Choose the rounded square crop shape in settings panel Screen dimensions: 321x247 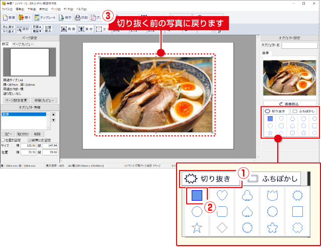pyautogui.click(x=281, y=126)
